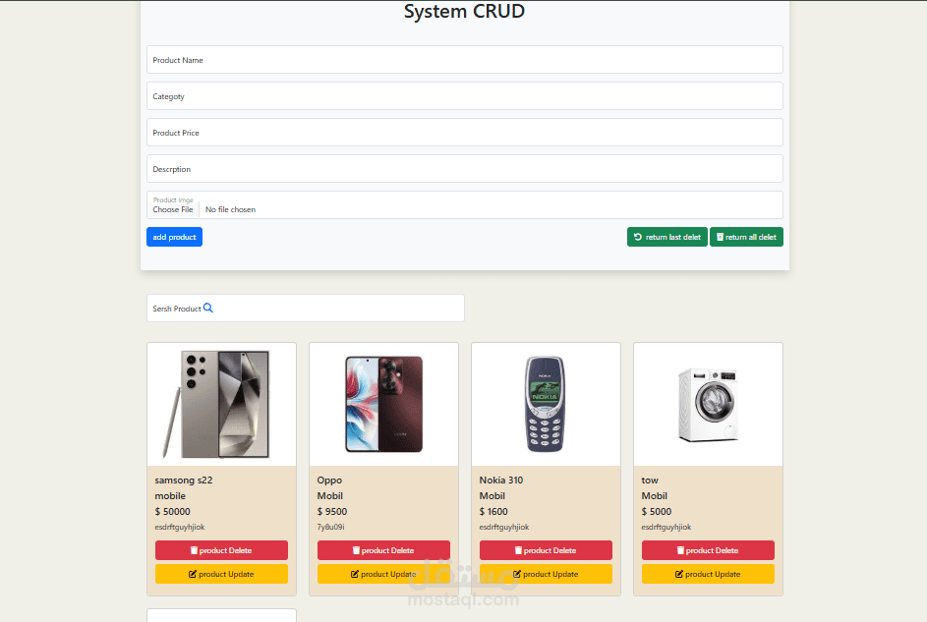Image resolution: width=927 pixels, height=622 pixels.
Task: Update the samsong s22 product
Action: tap(222, 574)
